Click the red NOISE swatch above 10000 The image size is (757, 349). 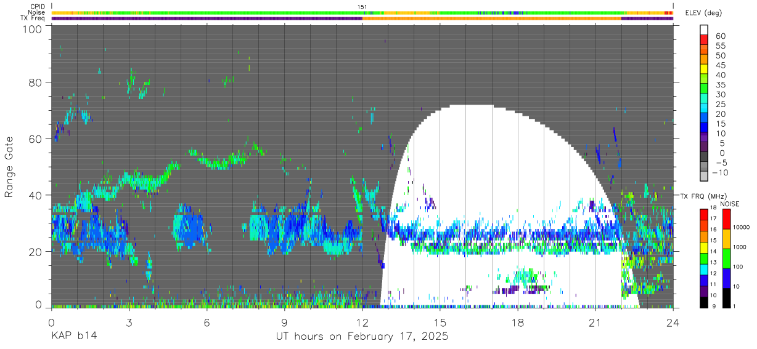click(726, 219)
